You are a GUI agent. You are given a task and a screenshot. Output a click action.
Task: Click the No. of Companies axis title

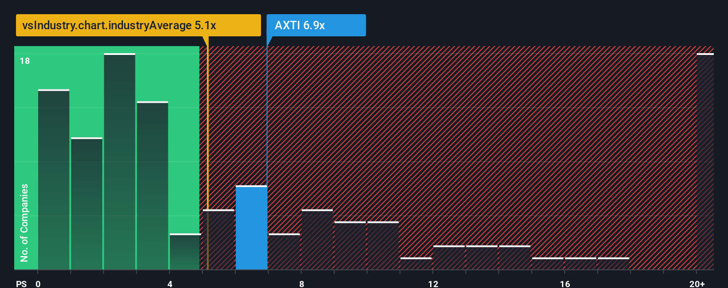[24, 223]
